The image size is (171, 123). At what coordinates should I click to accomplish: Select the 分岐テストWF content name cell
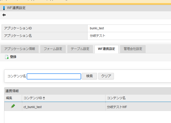point(116,107)
